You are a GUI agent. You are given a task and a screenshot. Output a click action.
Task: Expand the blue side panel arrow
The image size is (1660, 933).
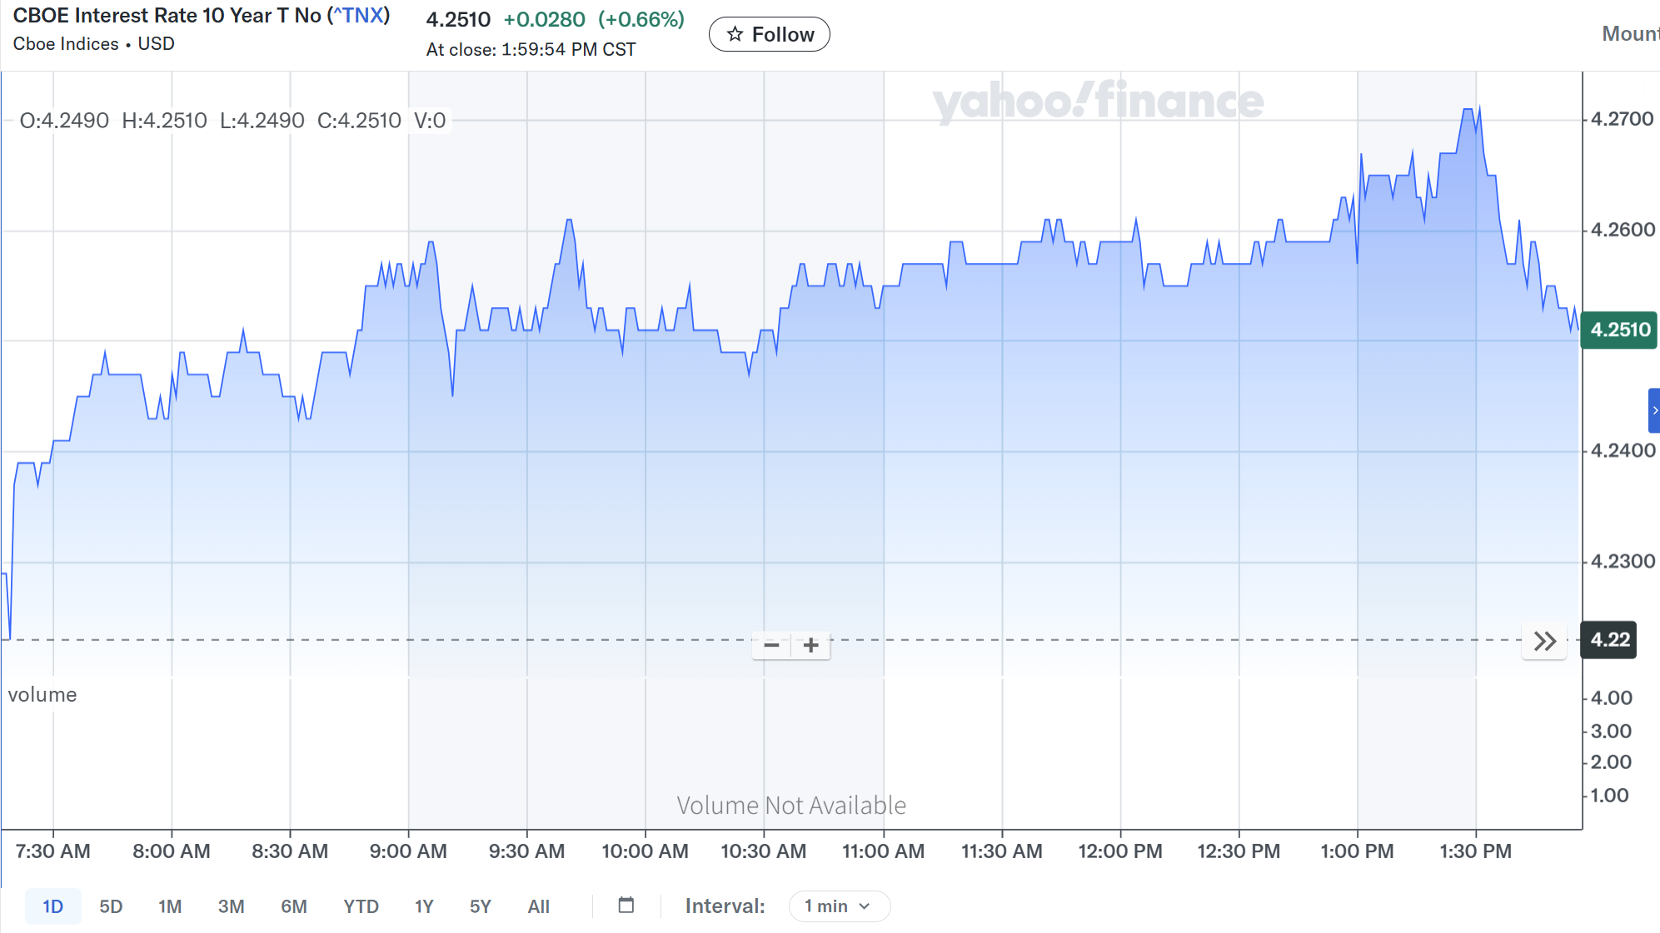tap(1654, 410)
